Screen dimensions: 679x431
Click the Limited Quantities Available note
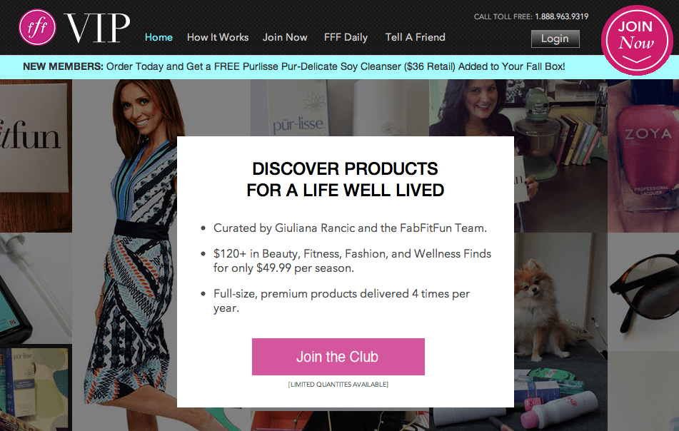(x=338, y=385)
